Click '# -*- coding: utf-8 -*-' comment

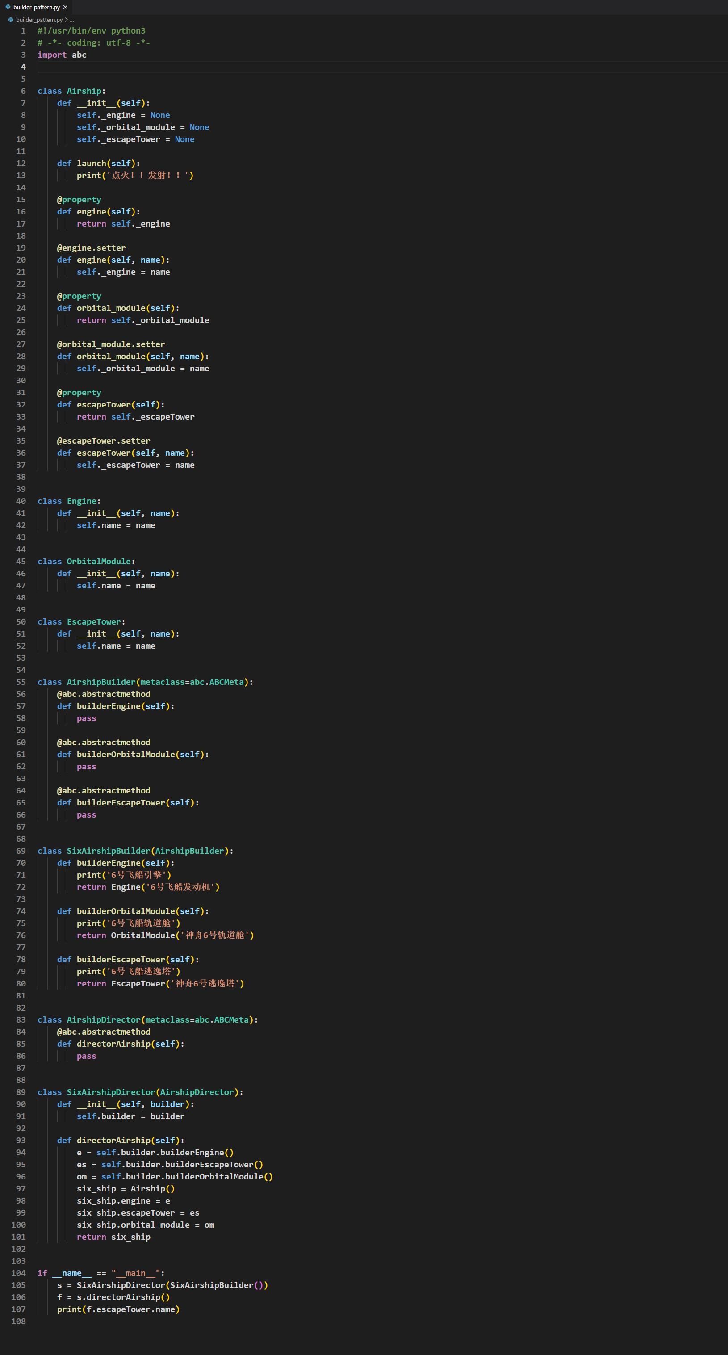(94, 42)
